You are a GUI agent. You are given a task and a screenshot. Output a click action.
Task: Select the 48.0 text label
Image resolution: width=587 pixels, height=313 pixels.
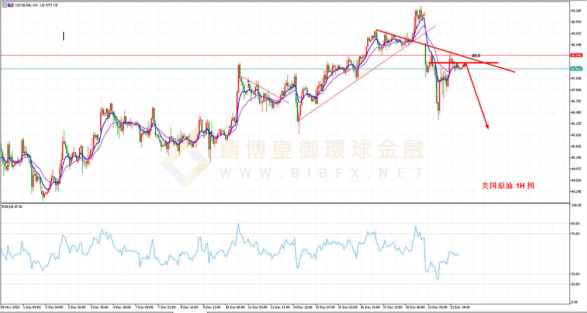(x=476, y=56)
